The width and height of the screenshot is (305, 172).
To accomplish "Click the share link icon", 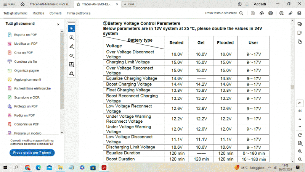I will 291,13.
